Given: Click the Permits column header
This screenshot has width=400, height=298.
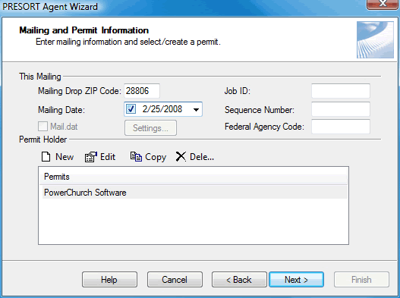Looking at the screenshot, I should click(194, 177).
